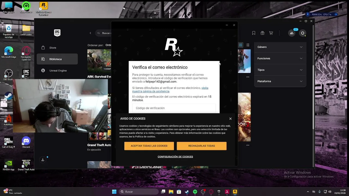Open Configuración de cookies link

click(175, 157)
